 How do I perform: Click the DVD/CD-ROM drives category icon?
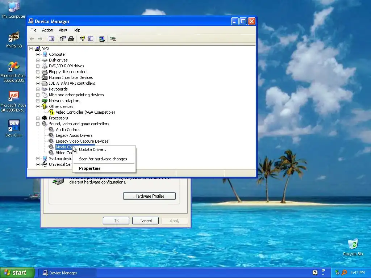45,66
